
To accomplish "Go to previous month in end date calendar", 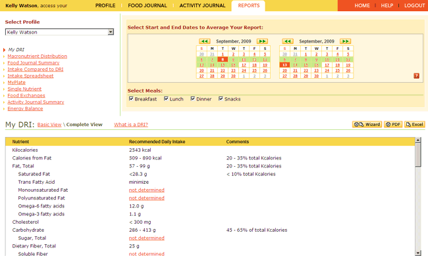I will tap(288, 41).
